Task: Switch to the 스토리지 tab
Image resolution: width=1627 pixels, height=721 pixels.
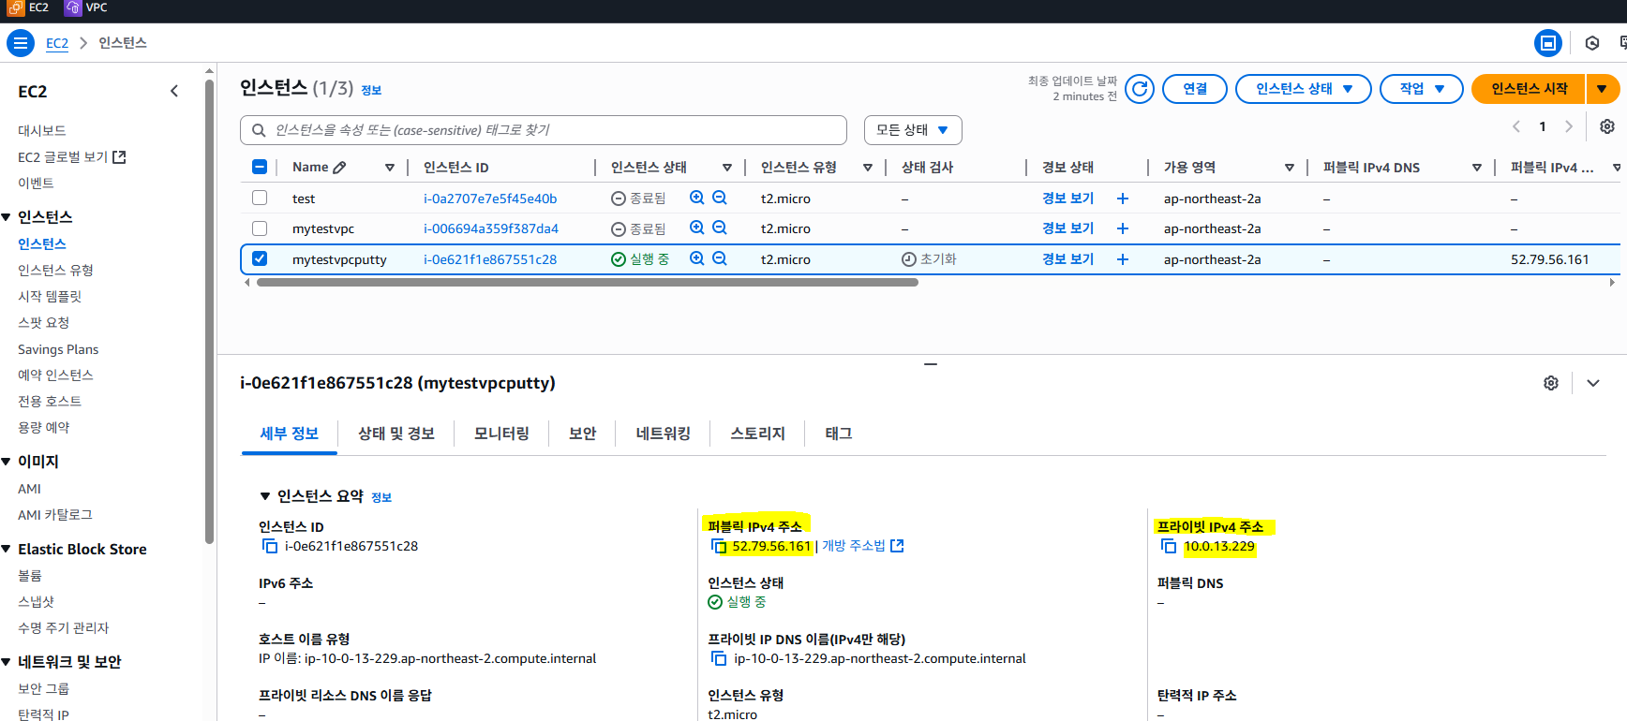Action: (757, 434)
